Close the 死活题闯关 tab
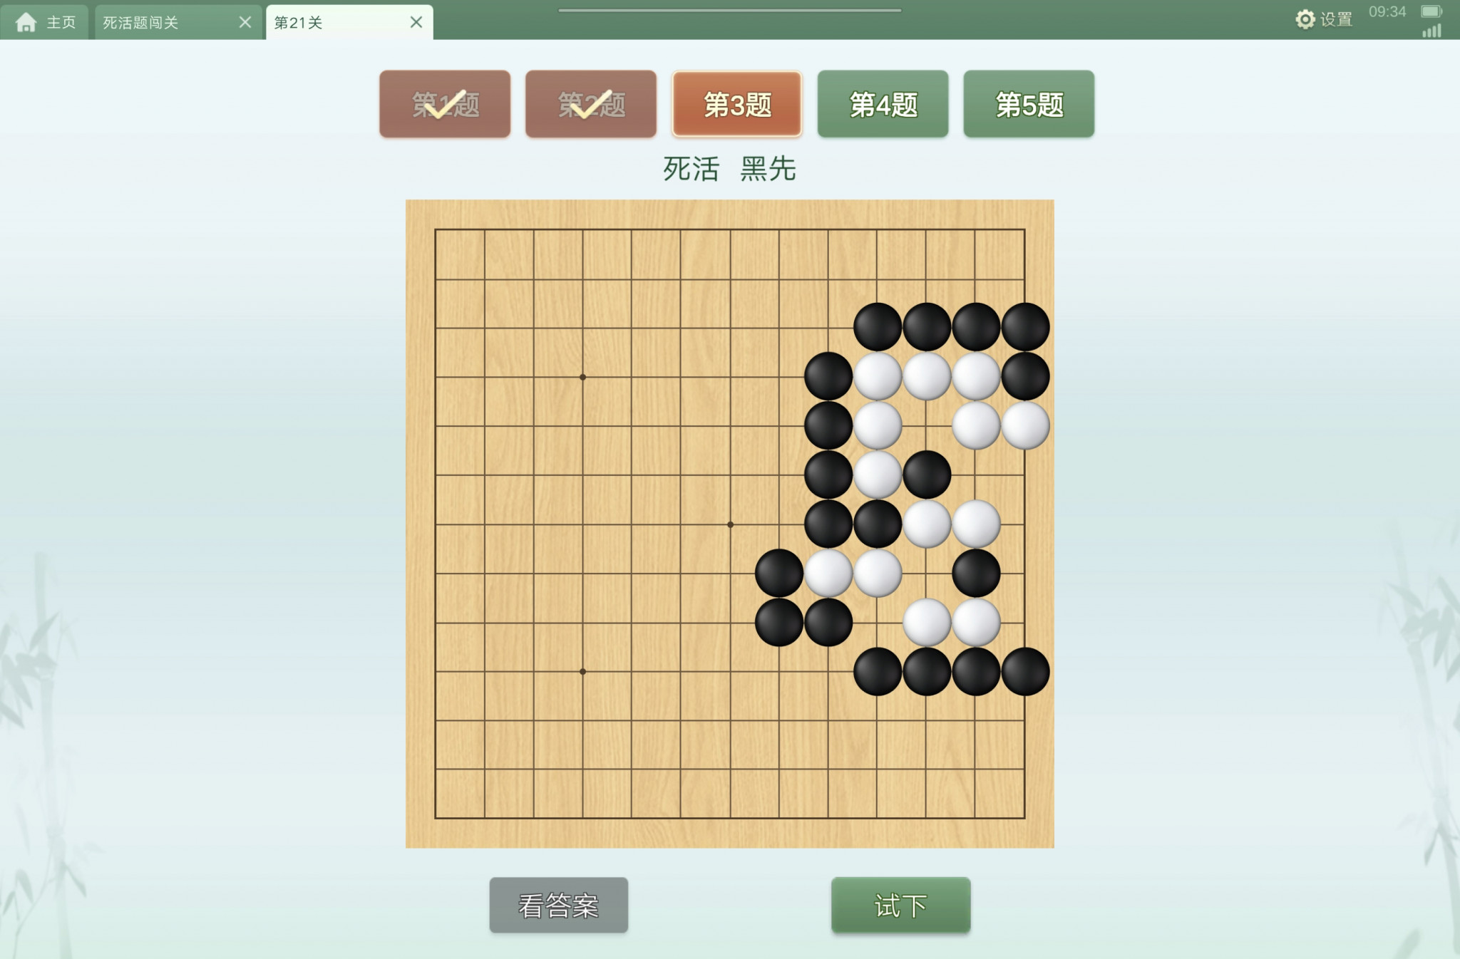Image resolution: width=1460 pixels, height=959 pixels. (x=245, y=22)
